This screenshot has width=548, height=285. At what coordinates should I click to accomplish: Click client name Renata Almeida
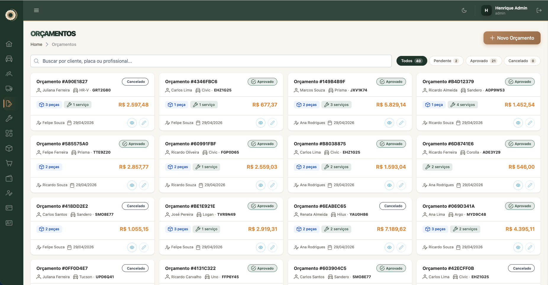coord(314,215)
